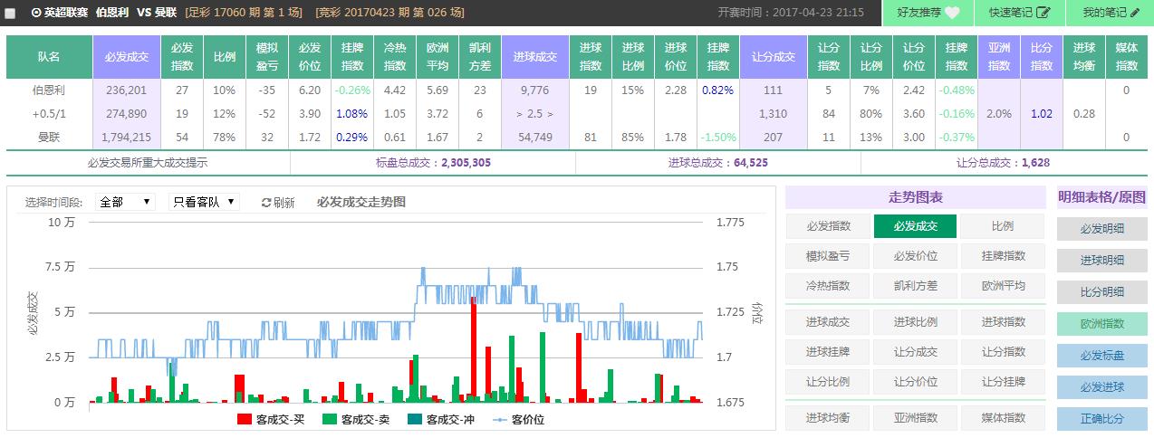Click the 必发成交 column header
1154x438 pixels.
pyautogui.click(x=127, y=57)
